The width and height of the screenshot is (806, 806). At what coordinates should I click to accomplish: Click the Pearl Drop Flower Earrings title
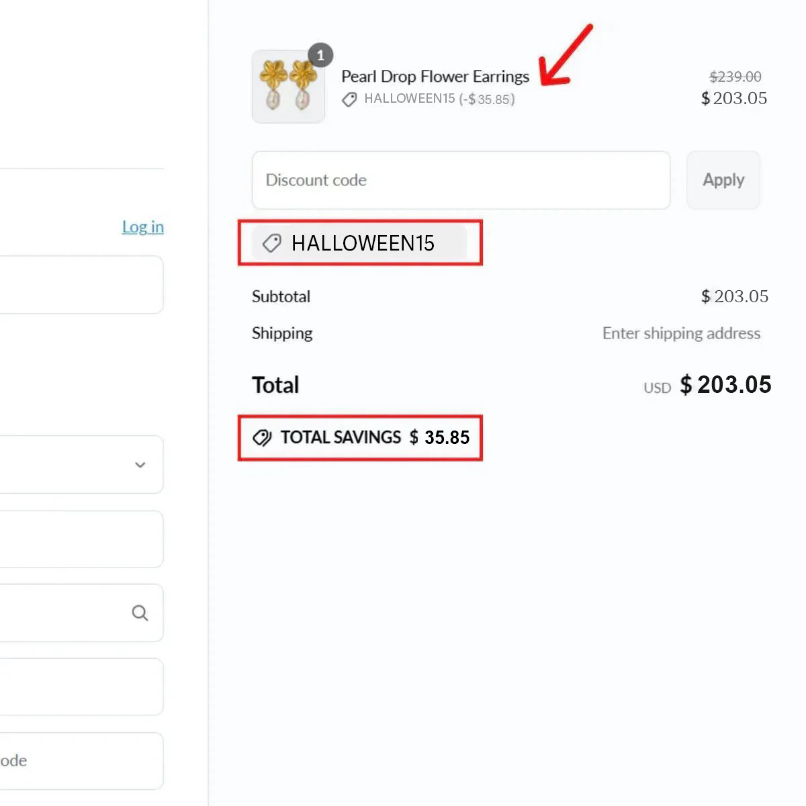435,77
